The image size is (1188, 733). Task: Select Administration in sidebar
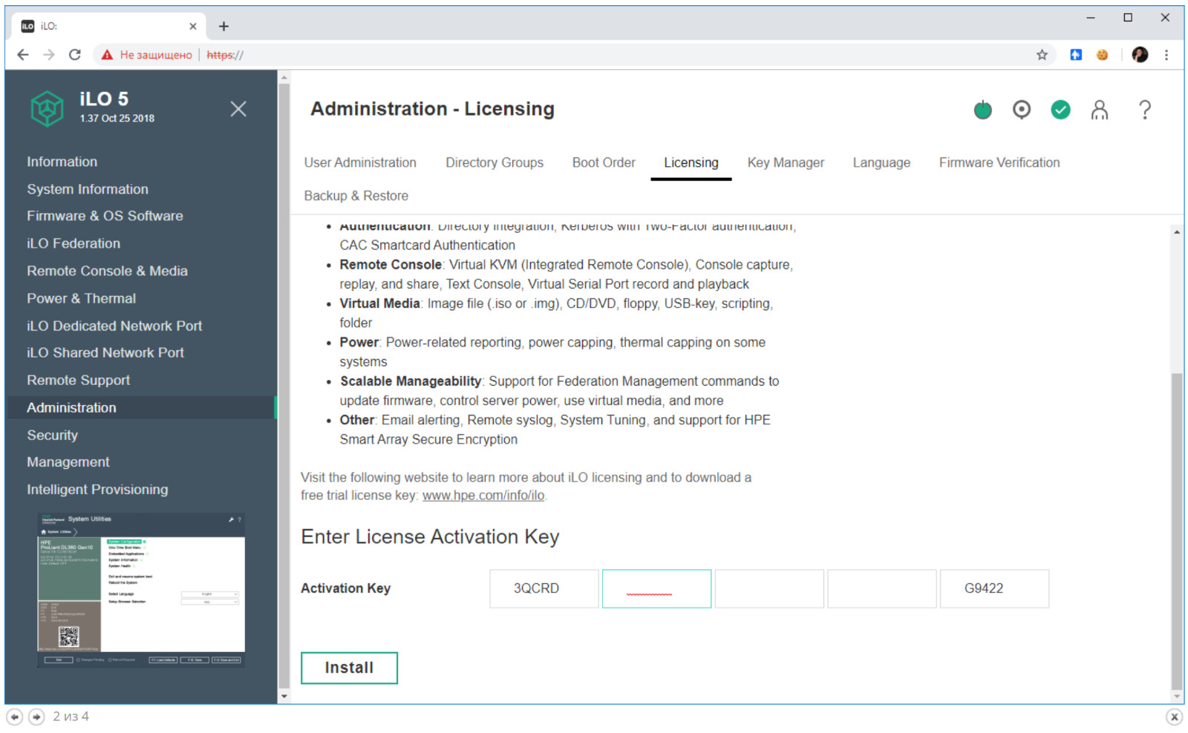pos(141,407)
